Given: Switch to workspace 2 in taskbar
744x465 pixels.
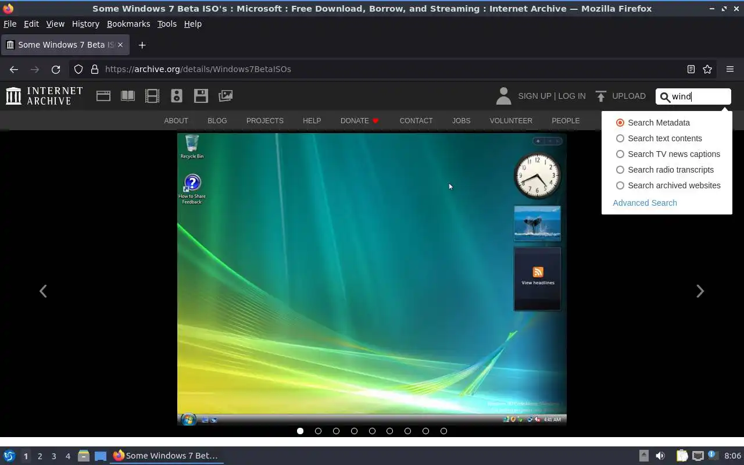Looking at the screenshot, I should 40,456.
